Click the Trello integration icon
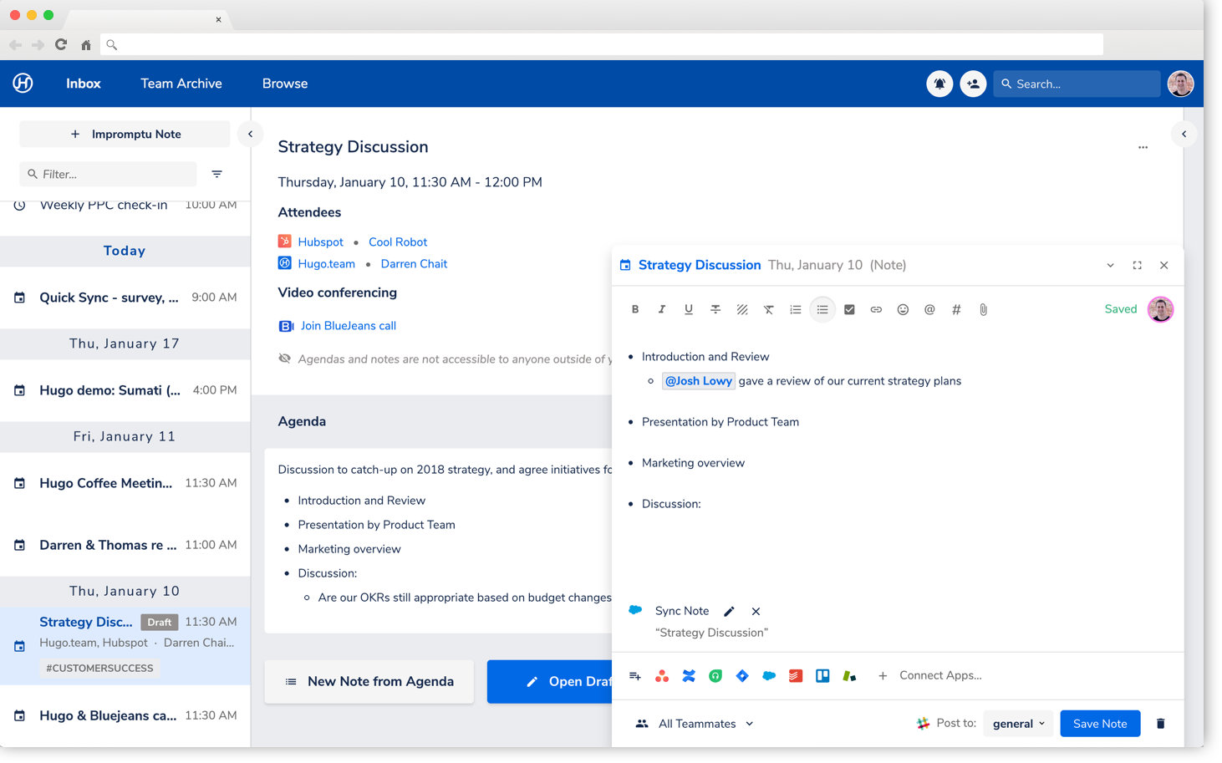1222x763 pixels. click(822, 676)
